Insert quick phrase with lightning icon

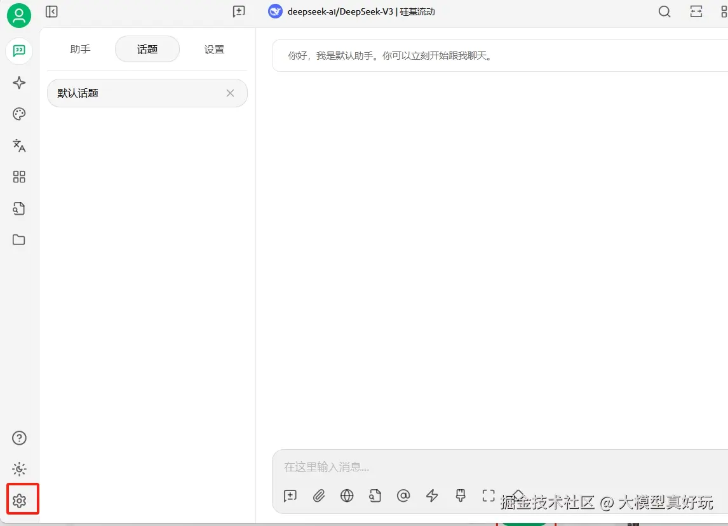pos(432,496)
